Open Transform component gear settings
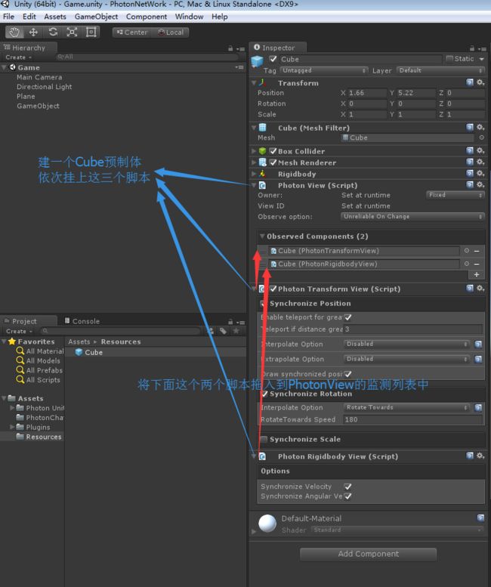Image resolution: width=491 pixels, height=587 pixels. [x=480, y=82]
